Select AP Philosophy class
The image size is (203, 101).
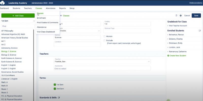tap(7, 31)
